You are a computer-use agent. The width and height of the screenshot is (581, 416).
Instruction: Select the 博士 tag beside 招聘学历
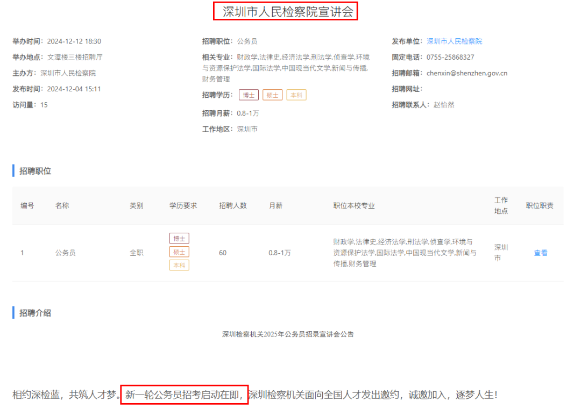pyautogui.click(x=249, y=95)
